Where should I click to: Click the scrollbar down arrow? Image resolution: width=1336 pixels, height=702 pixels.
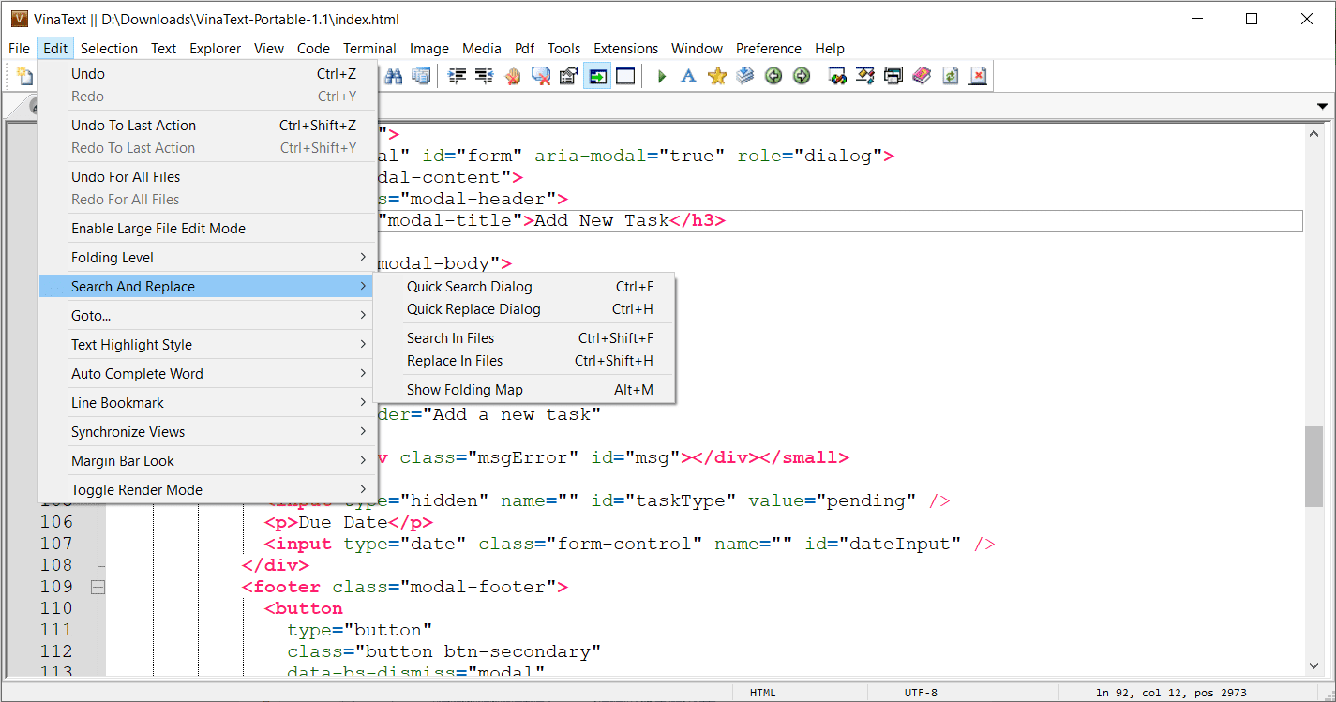pyautogui.click(x=1314, y=665)
